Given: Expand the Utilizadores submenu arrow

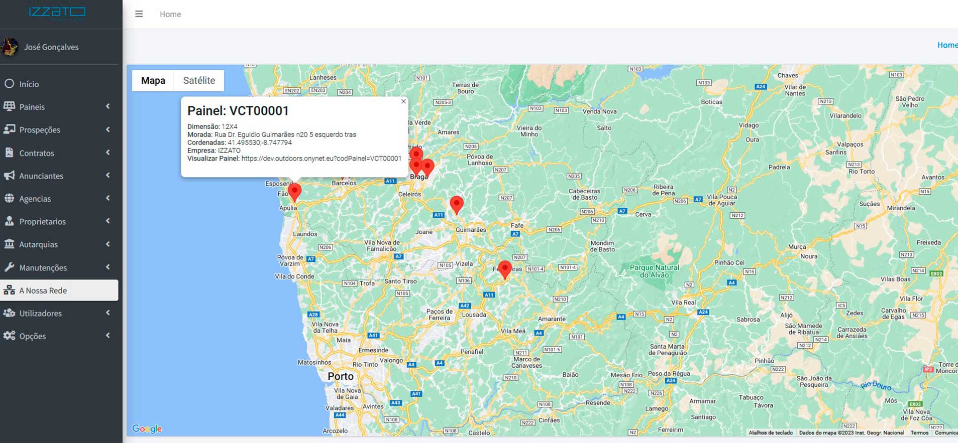Looking at the screenshot, I should click(108, 313).
